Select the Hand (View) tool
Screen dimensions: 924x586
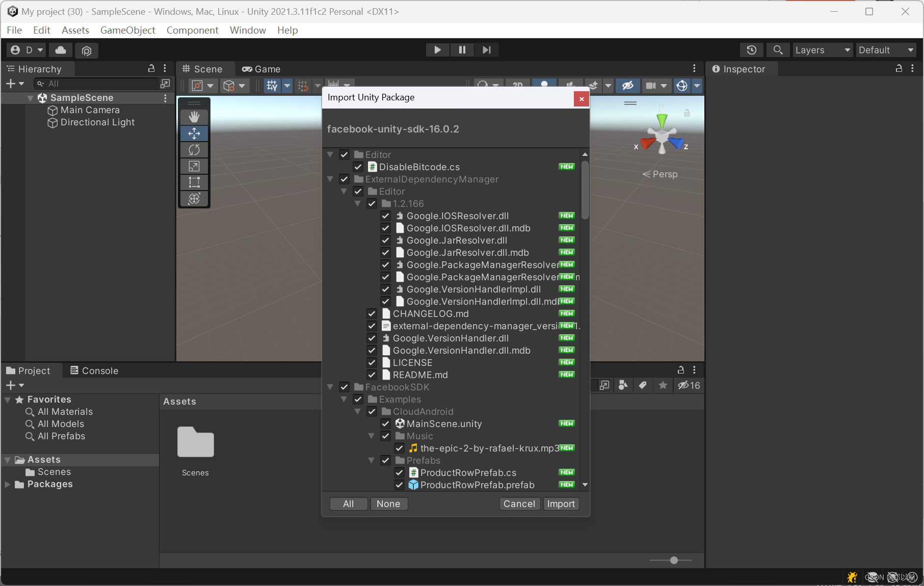[x=194, y=117]
